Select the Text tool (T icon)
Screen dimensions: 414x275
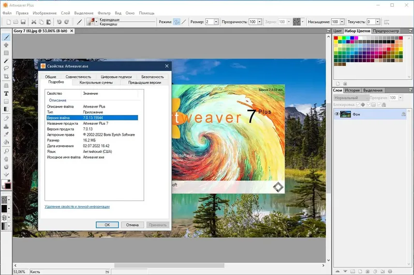pos(6,94)
